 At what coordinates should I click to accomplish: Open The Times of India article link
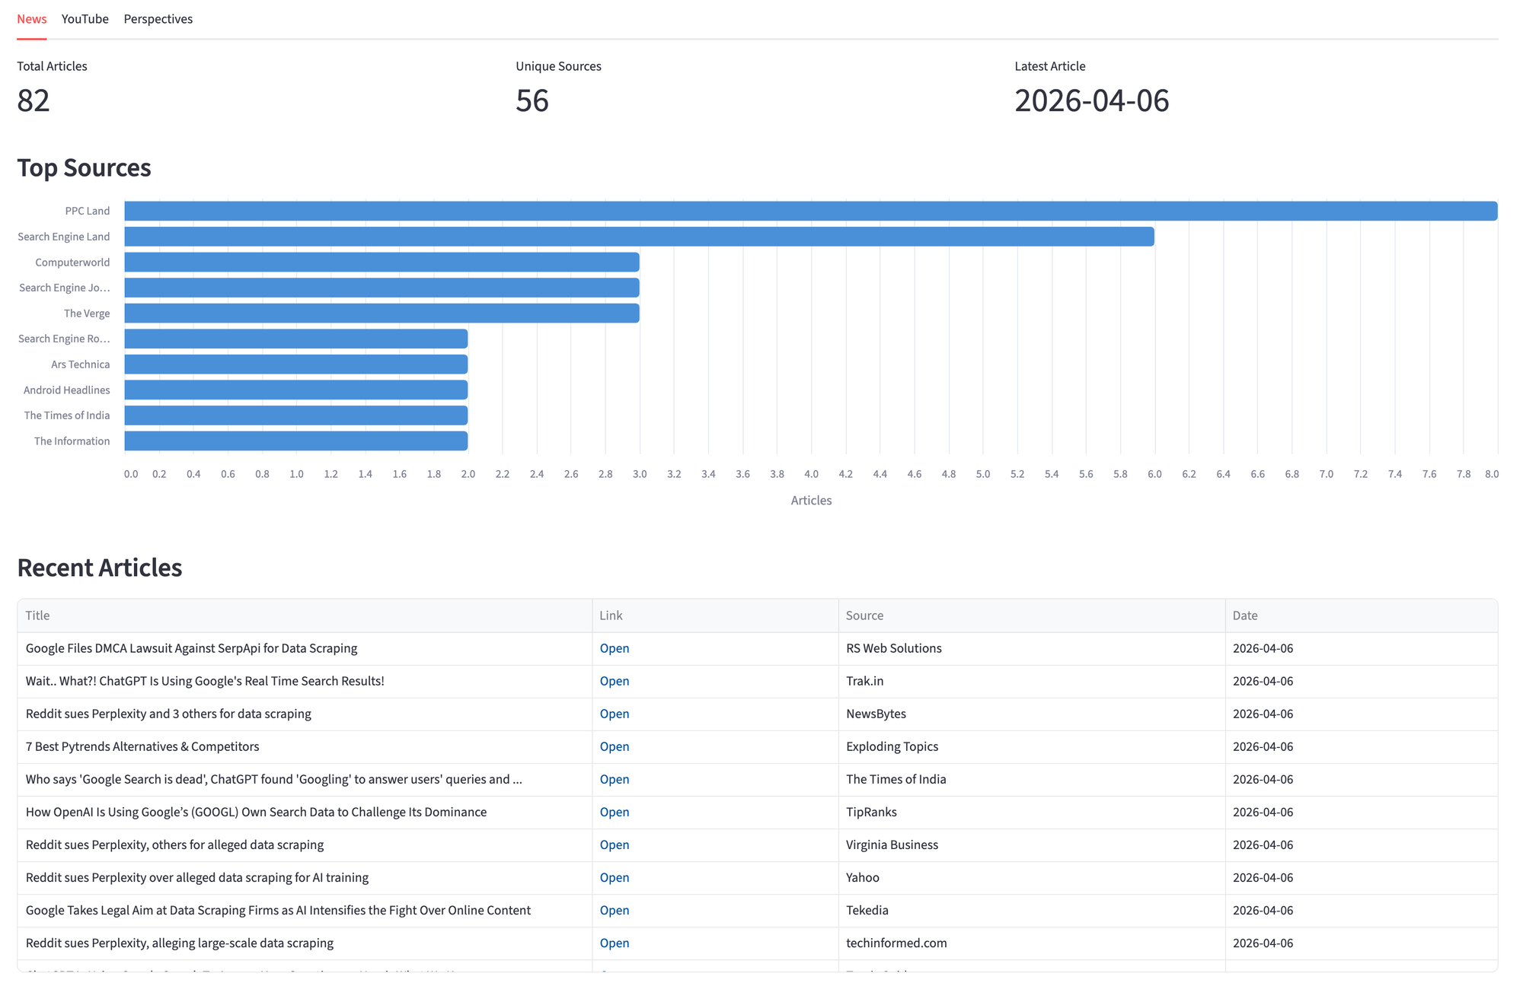click(x=614, y=779)
